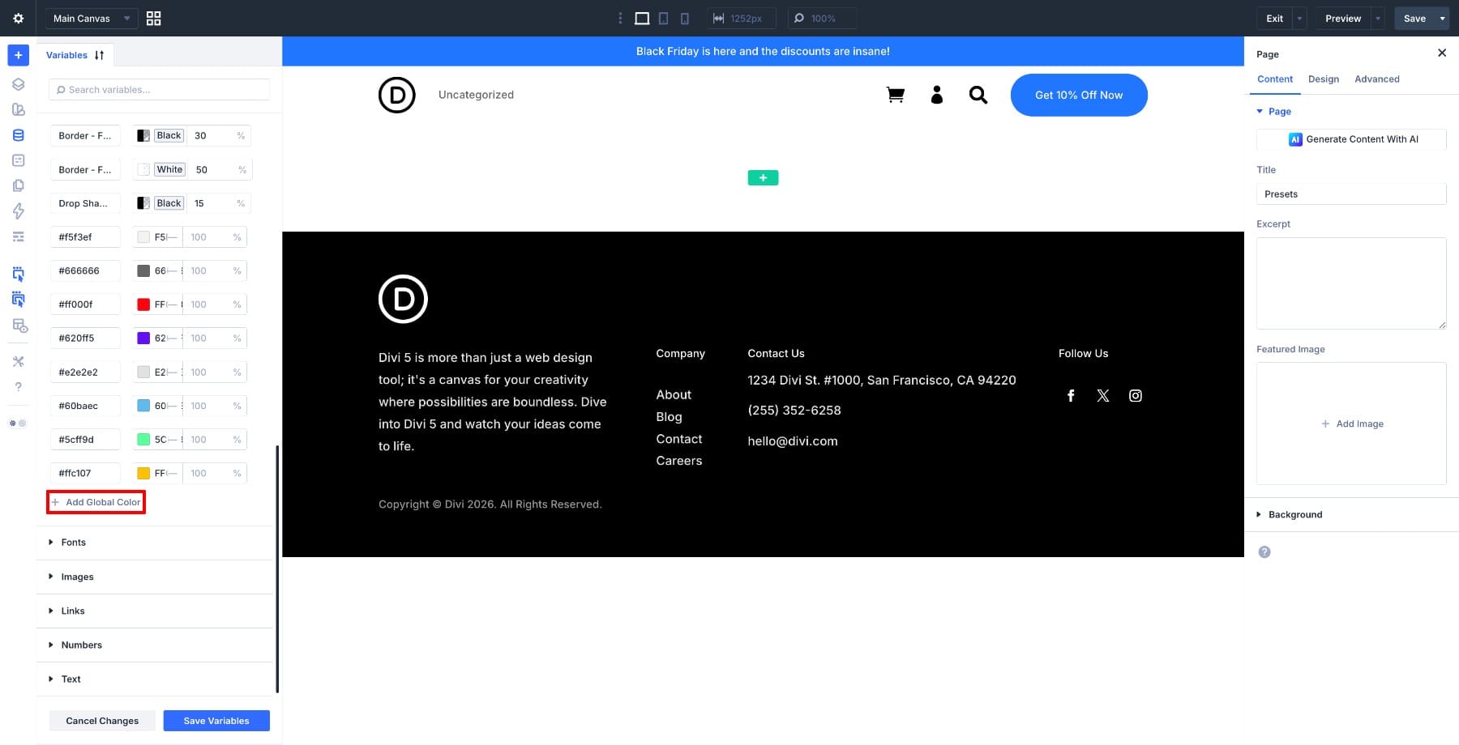Click the About footer link
Viewport: 1459px width, 745px height.
click(x=674, y=394)
